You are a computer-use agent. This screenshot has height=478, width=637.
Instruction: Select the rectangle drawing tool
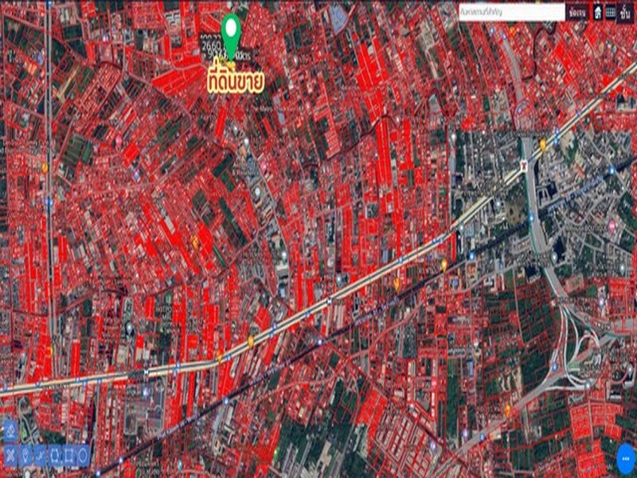pyautogui.click(x=68, y=456)
